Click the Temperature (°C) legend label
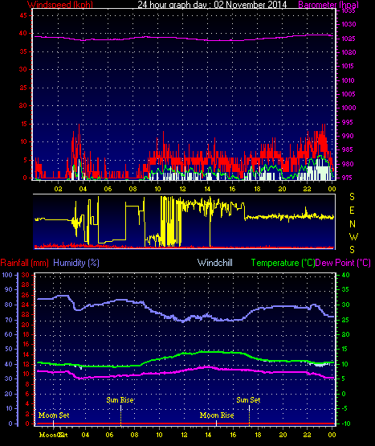Screen dimensions: 375x446 pyautogui.click(x=283, y=263)
